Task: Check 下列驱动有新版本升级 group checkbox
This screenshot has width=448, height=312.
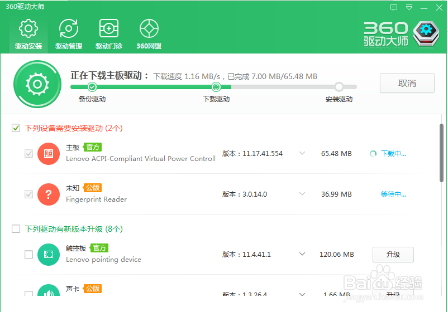Action: pos(16,229)
